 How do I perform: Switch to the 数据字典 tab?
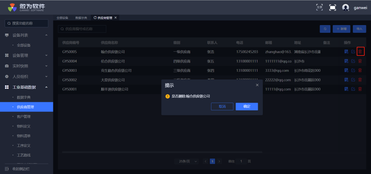click(x=81, y=18)
